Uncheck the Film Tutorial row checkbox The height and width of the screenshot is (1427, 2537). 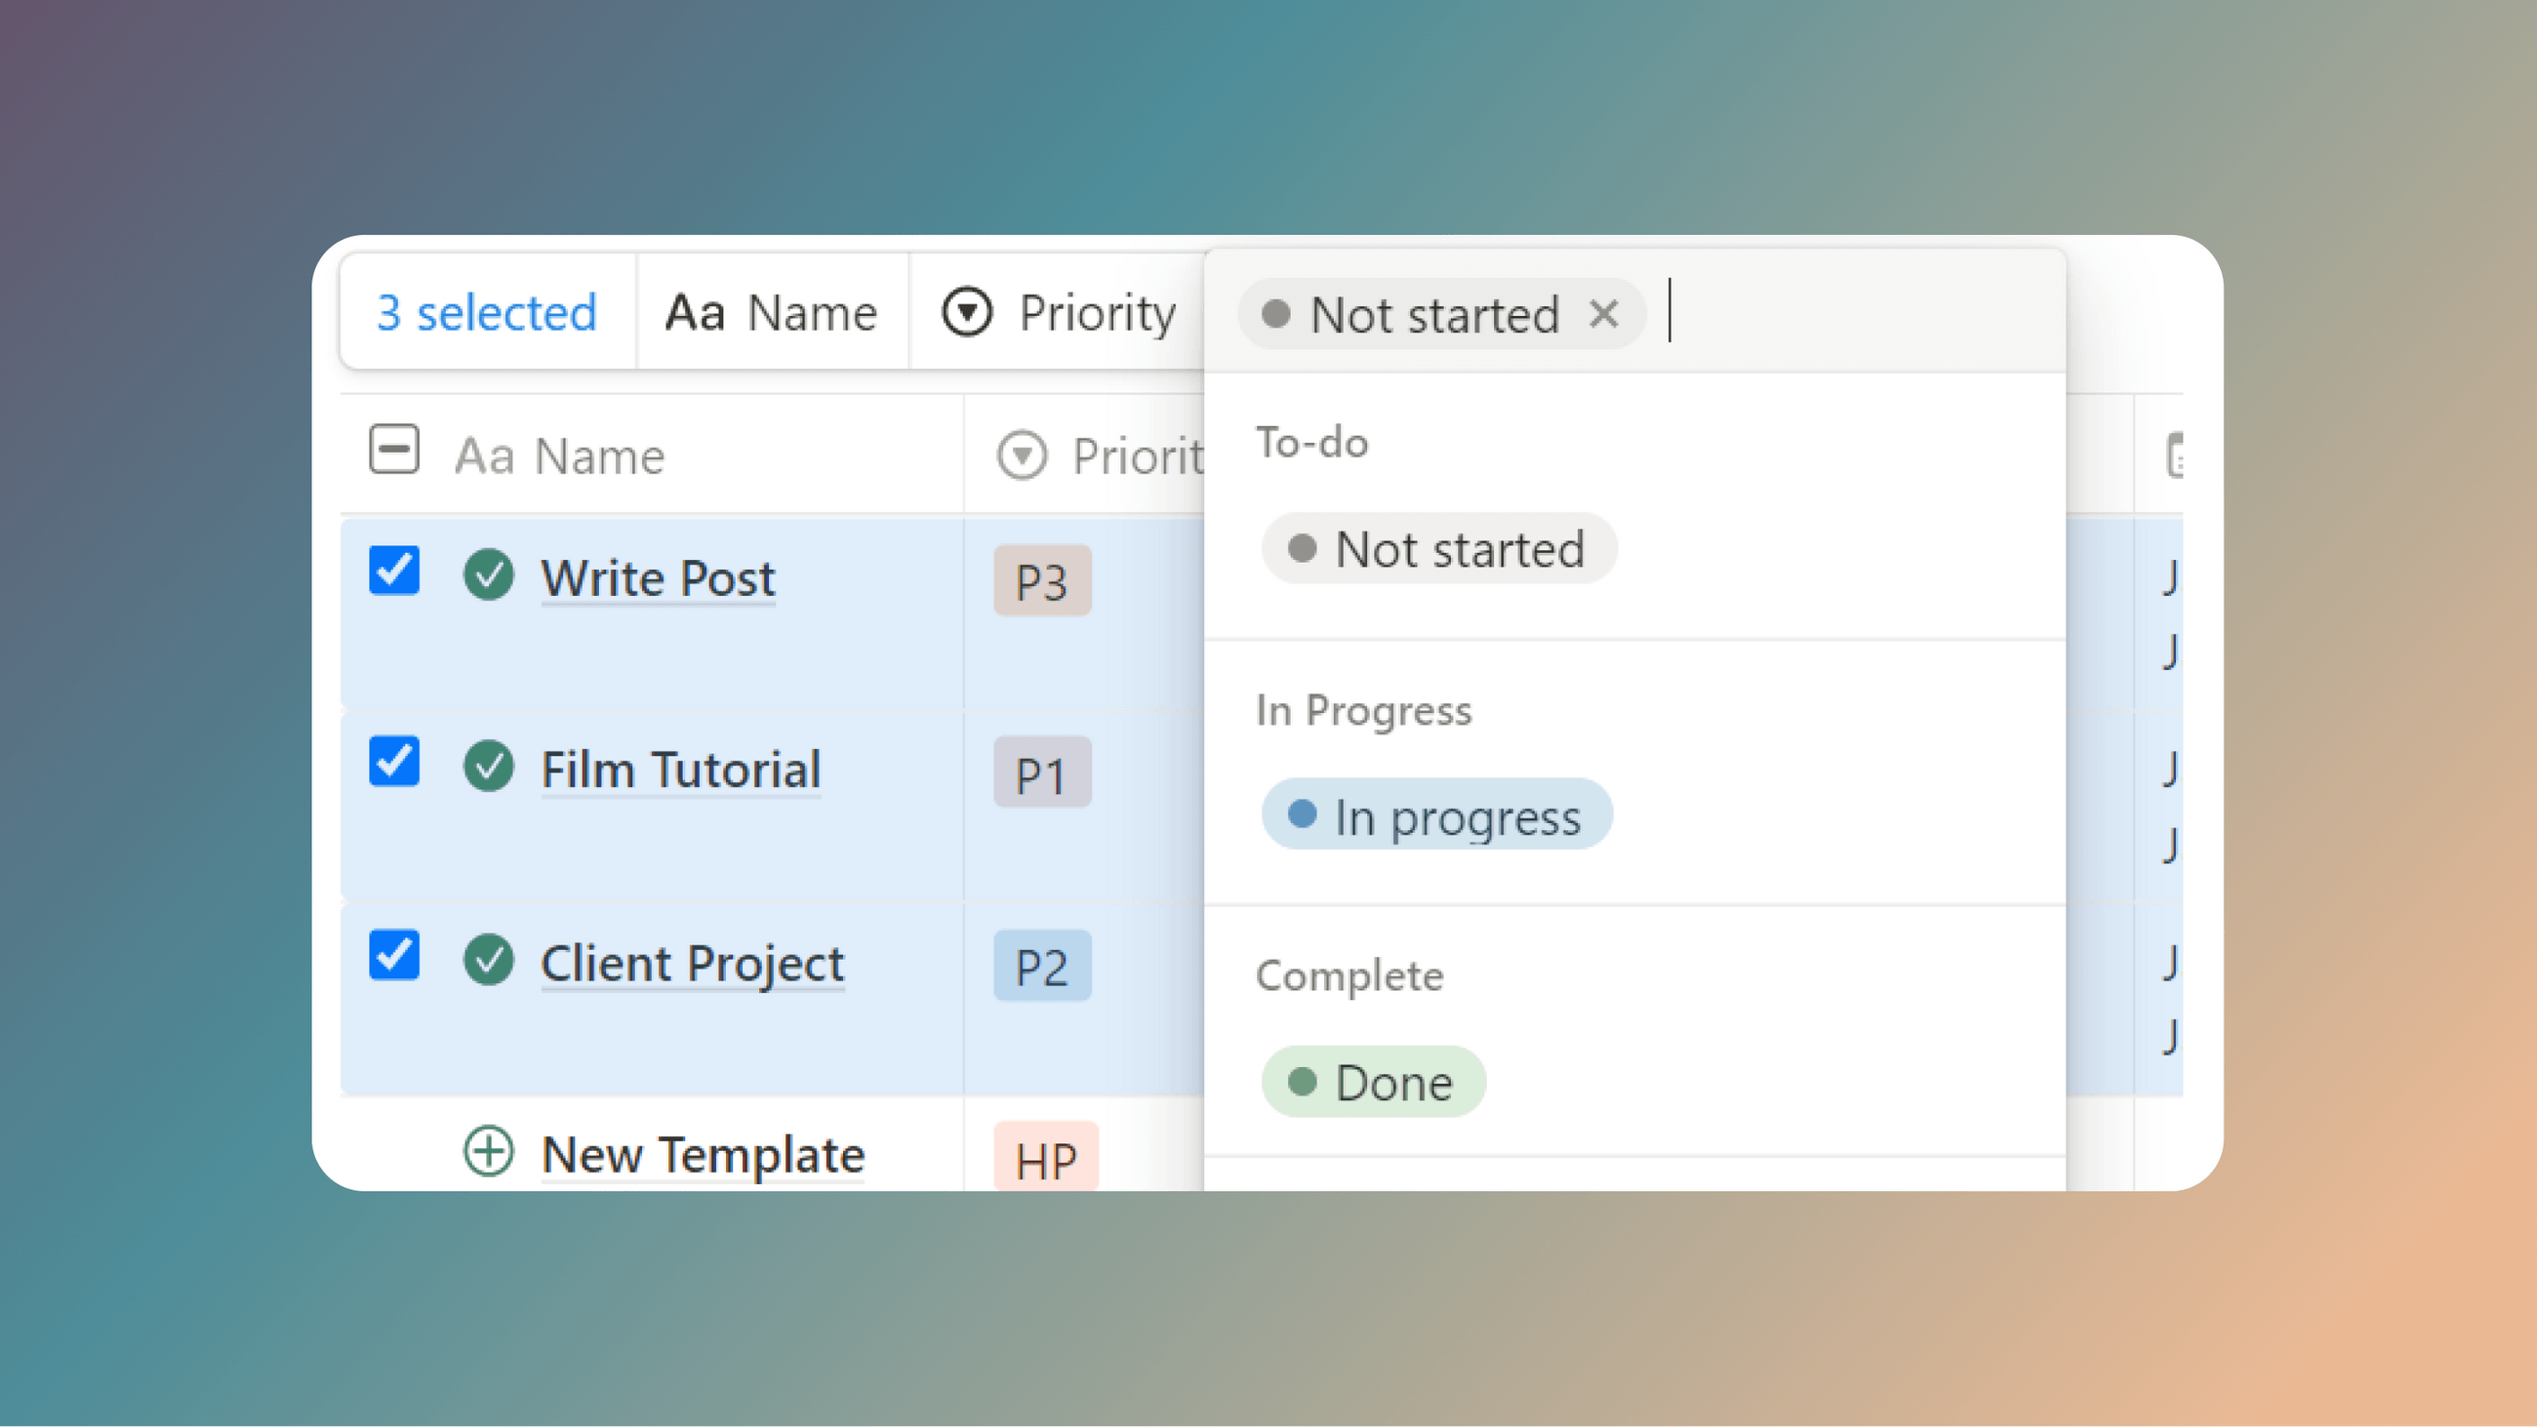392,761
